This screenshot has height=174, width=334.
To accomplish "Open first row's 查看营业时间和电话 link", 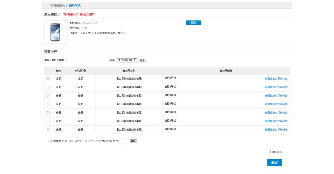I will (276, 78).
